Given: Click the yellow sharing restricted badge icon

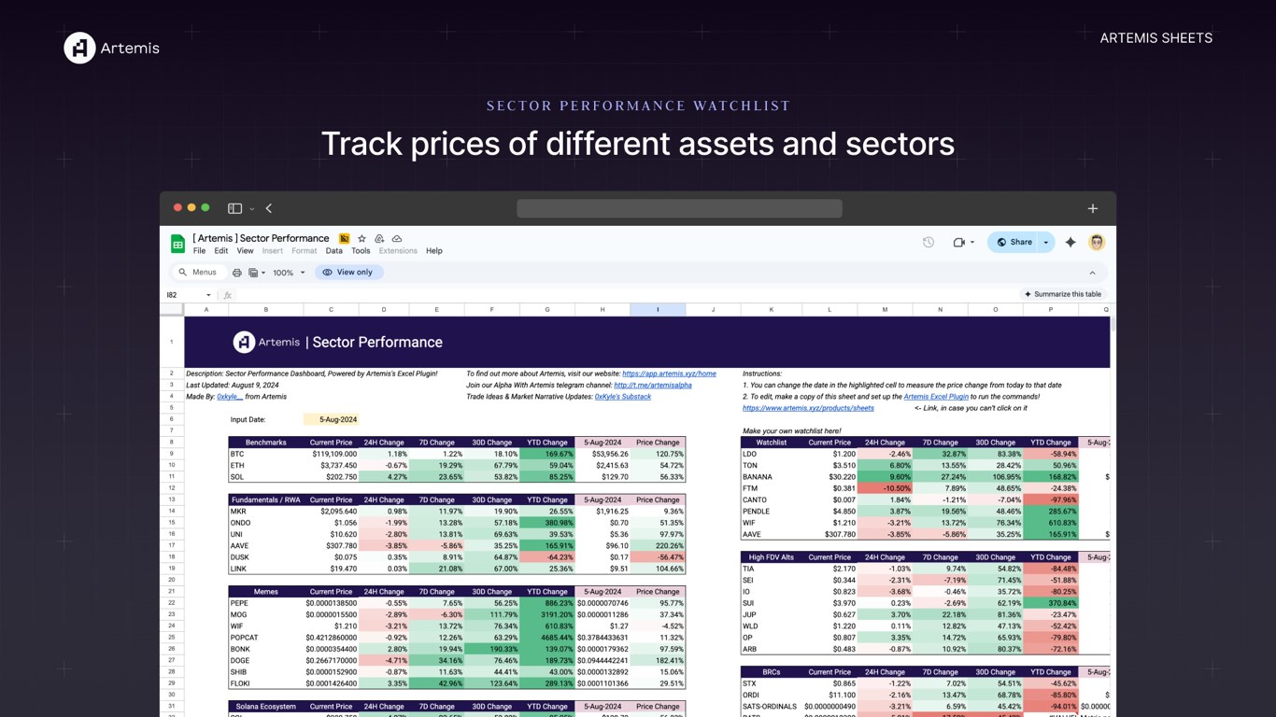Looking at the screenshot, I should [344, 238].
